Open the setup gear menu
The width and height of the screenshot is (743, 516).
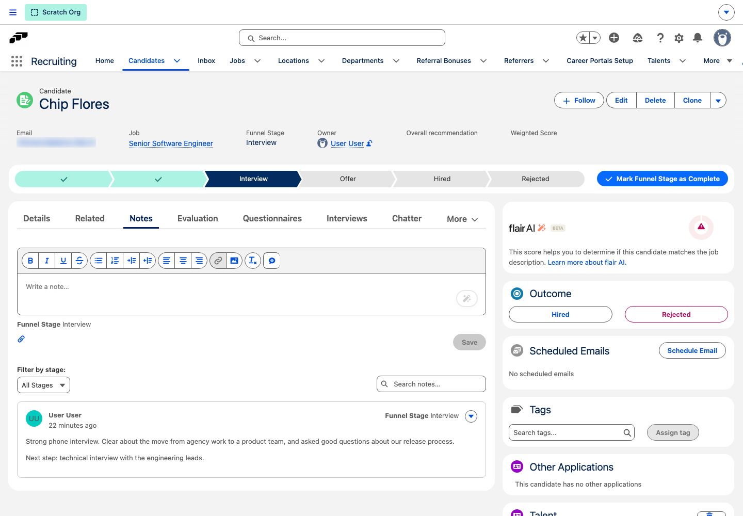pos(679,38)
